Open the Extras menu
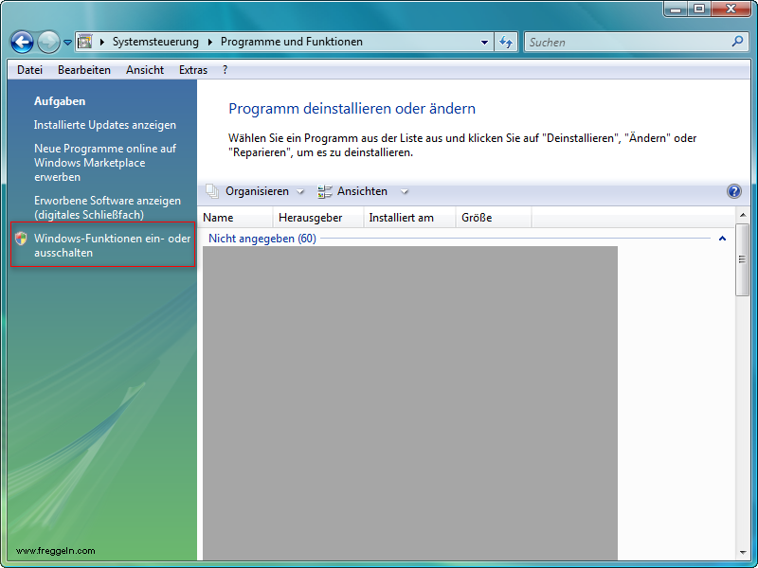Image resolution: width=758 pixels, height=568 pixels. pos(193,70)
